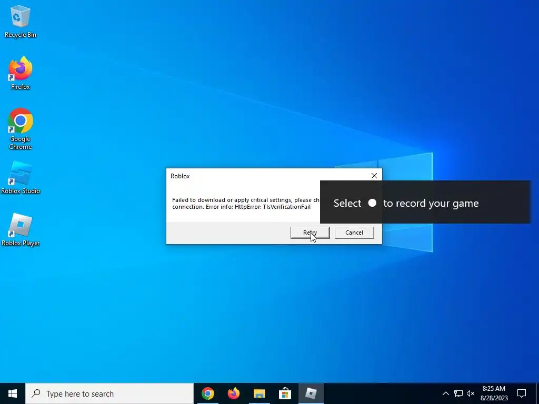Open the notification center icon
This screenshot has width=539, height=404.
pos(522,393)
